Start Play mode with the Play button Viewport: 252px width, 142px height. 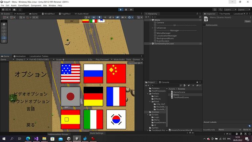[121, 10]
